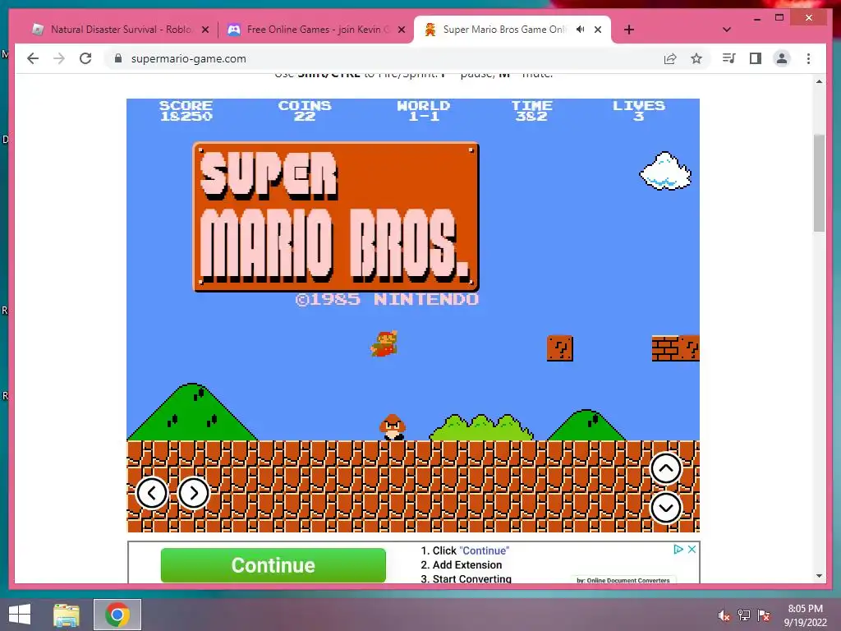Screen dimensions: 841x631
Task: Click the browser forward arrow
Action: [x=59, y=58]
